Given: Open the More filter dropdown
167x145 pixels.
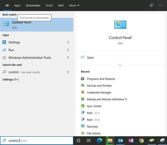Looking at the screenshot, I should 74,5.
